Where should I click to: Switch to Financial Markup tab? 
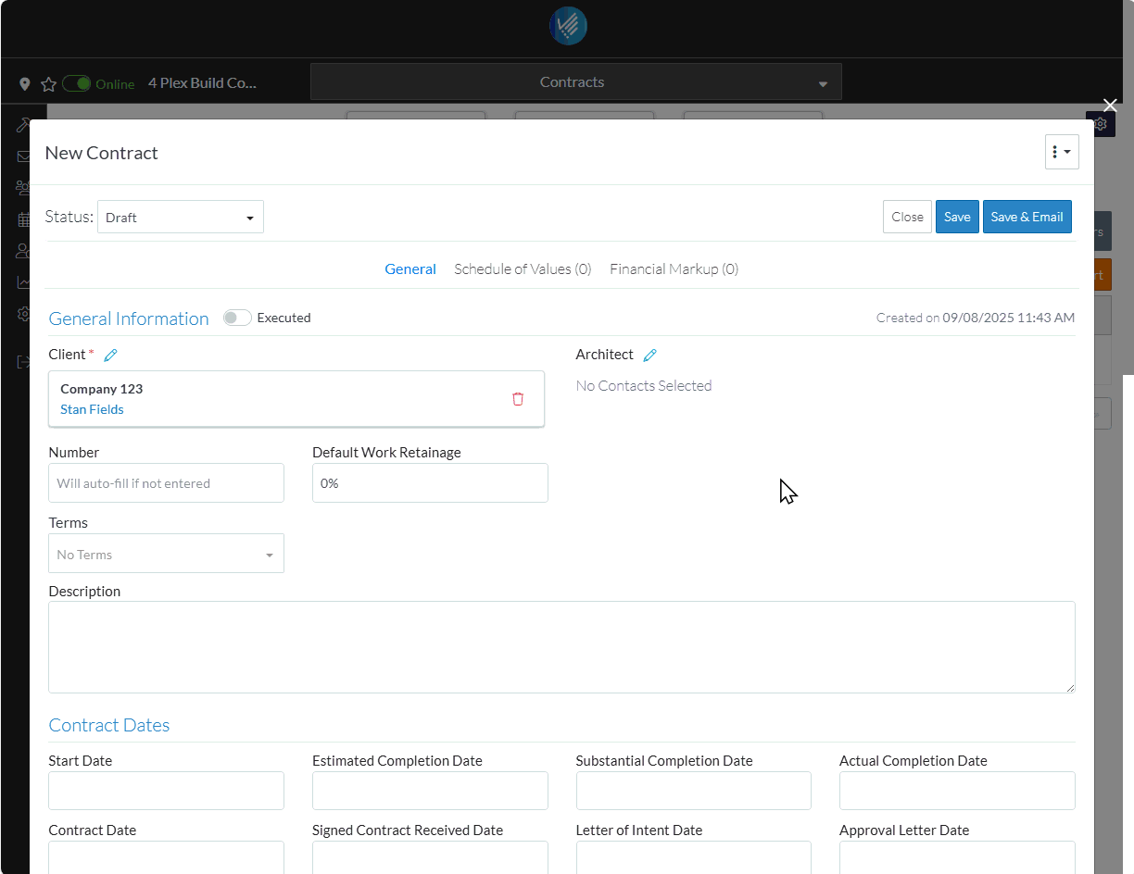point(674,269)
